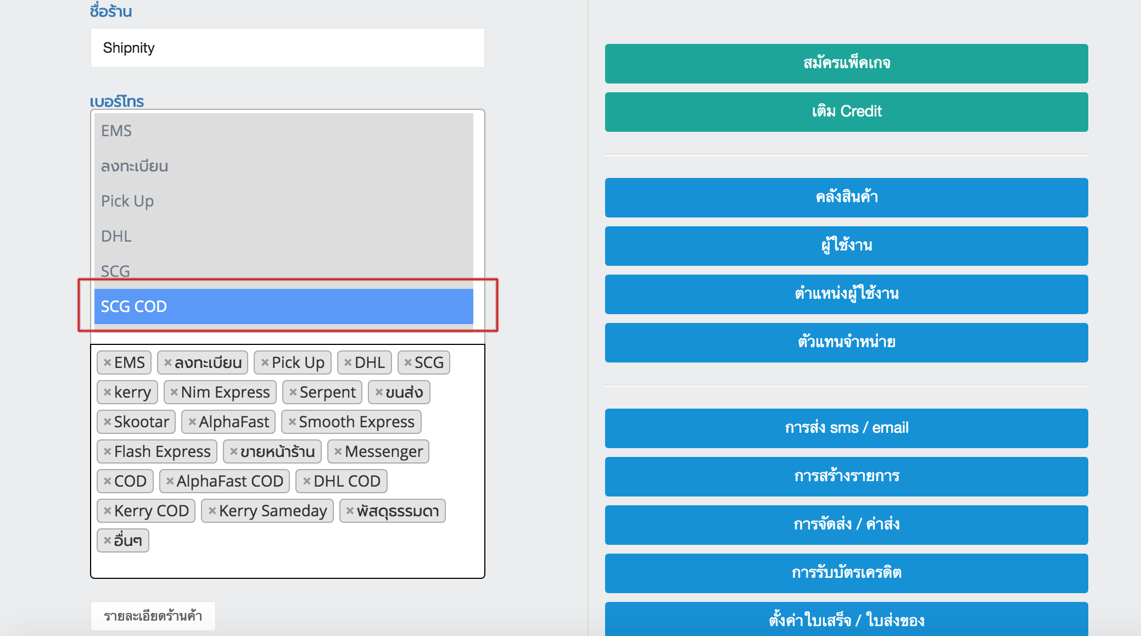
Task: Select SCG COD option in the list
Action: pyautogui.click(x=283, y=306)
